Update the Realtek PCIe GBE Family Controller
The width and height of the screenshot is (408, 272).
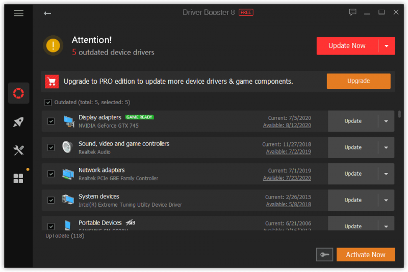click(353, 174)
